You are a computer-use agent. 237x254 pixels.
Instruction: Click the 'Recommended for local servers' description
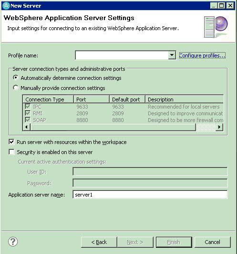tap(184, 107)
